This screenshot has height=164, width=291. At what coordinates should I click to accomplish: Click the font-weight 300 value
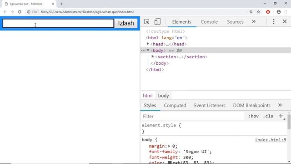tap(187, 157)
